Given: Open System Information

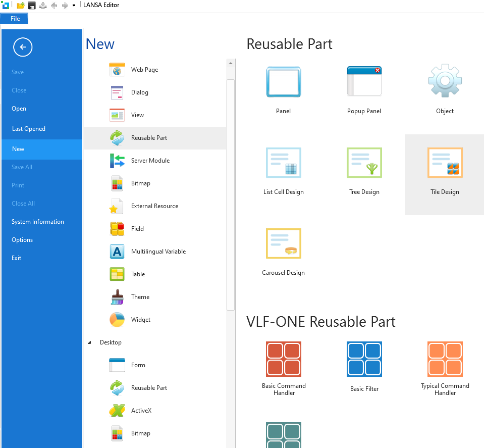Looking at the screenshot, I should click(x=38, y=222).
